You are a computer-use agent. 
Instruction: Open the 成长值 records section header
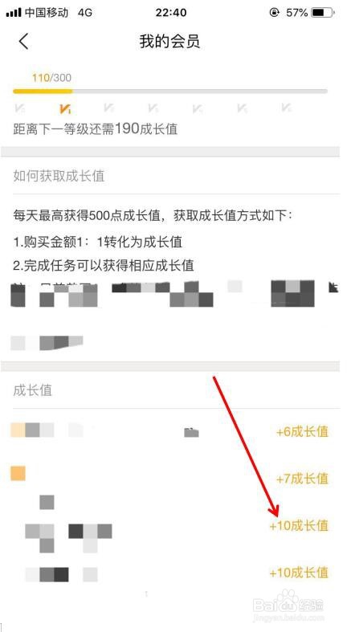(33, 390)
